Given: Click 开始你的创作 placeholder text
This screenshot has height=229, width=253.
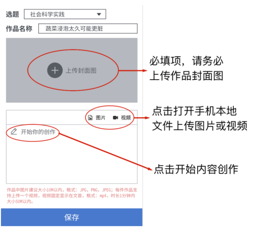Looking at the screenshot, I should coord(38,132).
